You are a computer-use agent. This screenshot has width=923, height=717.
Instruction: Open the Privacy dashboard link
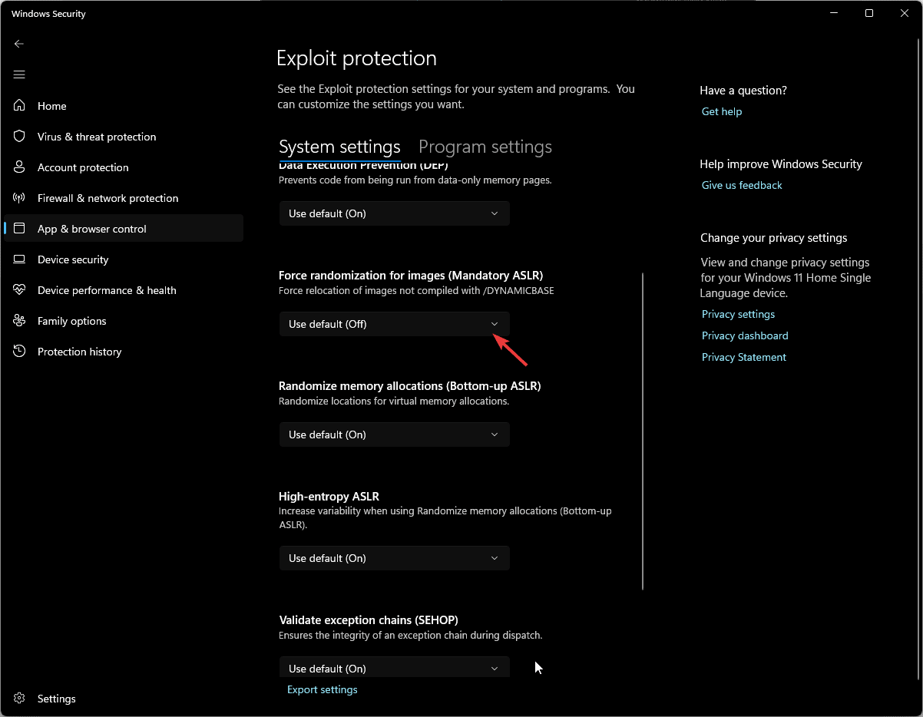coord(745,335)
